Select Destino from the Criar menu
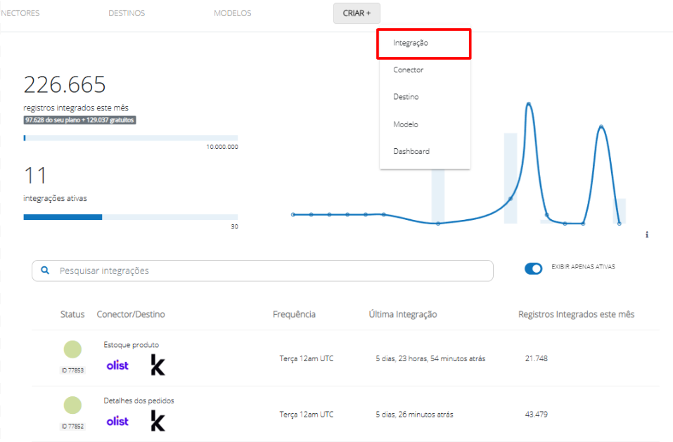The image size is (673, 442). pos(406,97)
